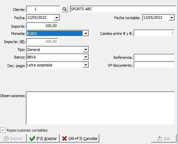Click the Nº documento input field

154,65
